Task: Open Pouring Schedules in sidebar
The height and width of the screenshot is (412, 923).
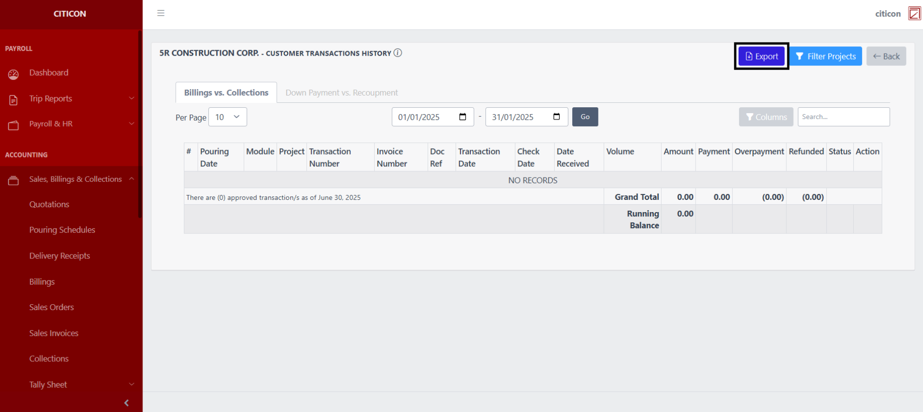Action: [x=62, y=230]
